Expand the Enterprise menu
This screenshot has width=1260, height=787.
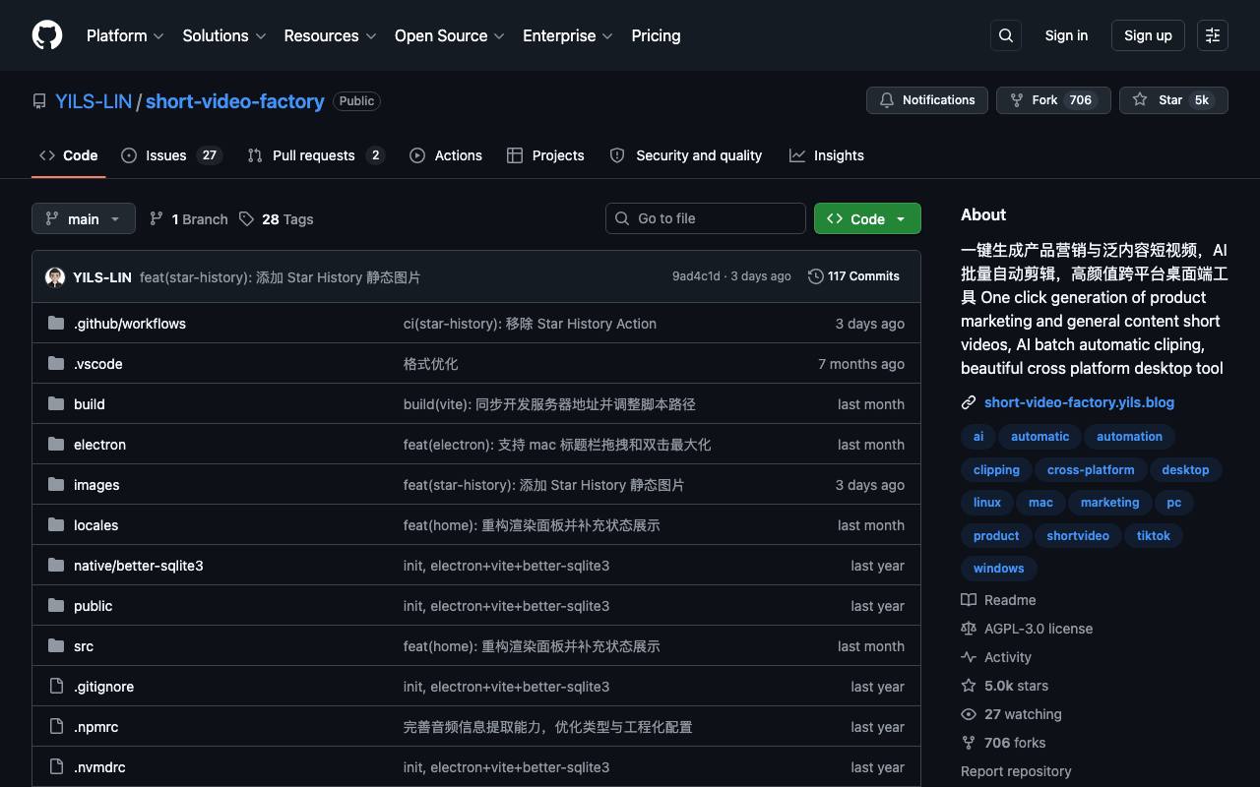tap(568, 35)
